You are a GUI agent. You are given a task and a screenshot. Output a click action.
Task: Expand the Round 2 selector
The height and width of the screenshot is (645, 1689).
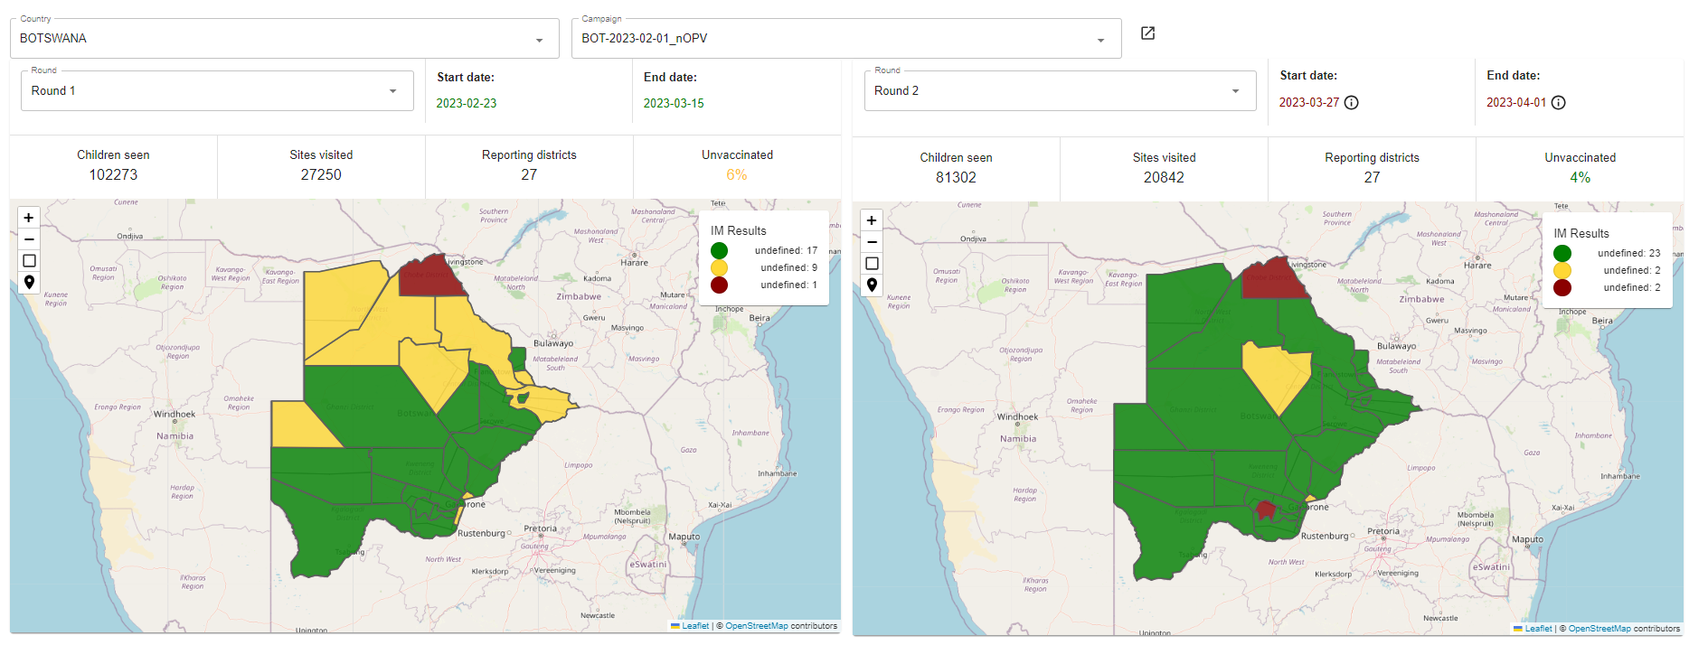(x=1235, y=91)
